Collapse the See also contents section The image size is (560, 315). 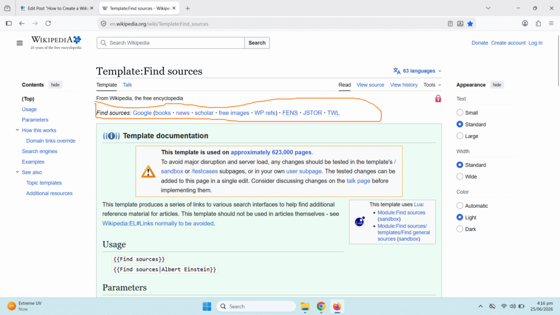pyautogui.click(x=17, y=172)
